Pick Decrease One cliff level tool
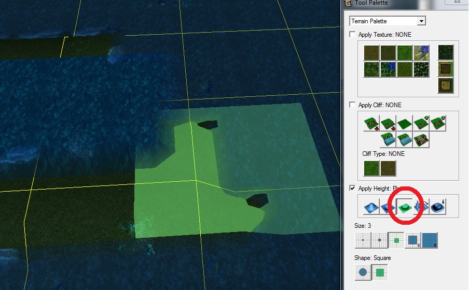 point(388,123)
